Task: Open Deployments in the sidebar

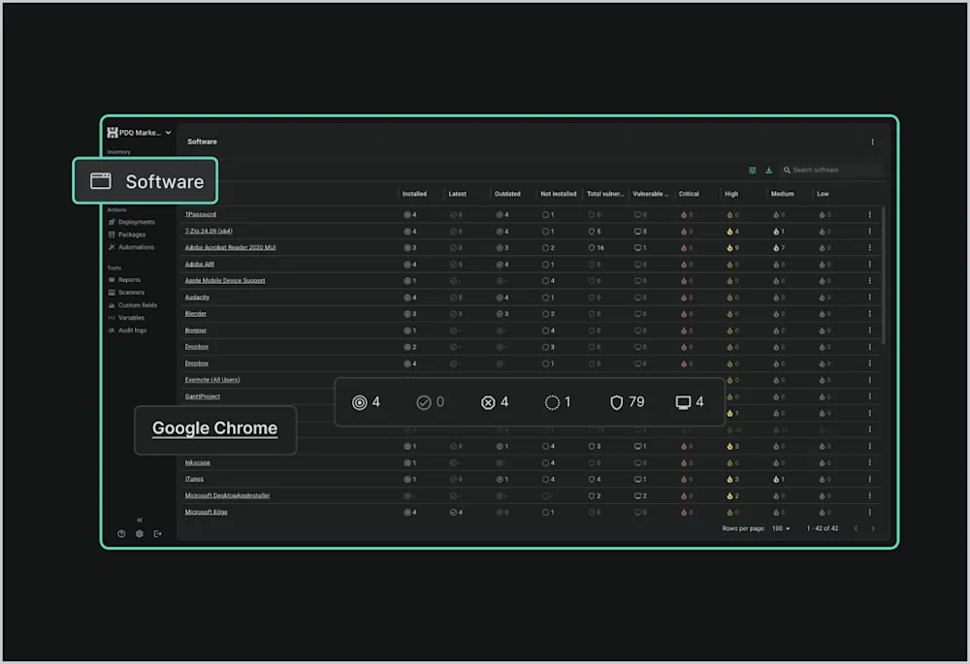Action: tap(137, 222)
